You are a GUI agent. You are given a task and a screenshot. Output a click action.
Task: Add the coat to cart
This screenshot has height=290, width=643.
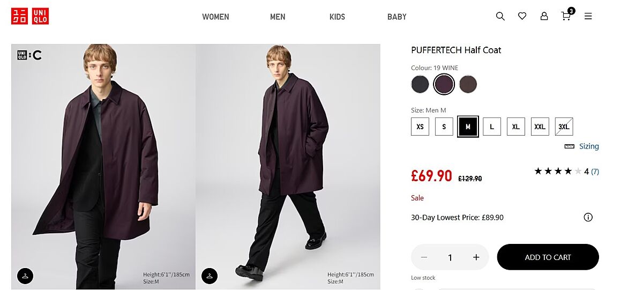pos(548,257)
